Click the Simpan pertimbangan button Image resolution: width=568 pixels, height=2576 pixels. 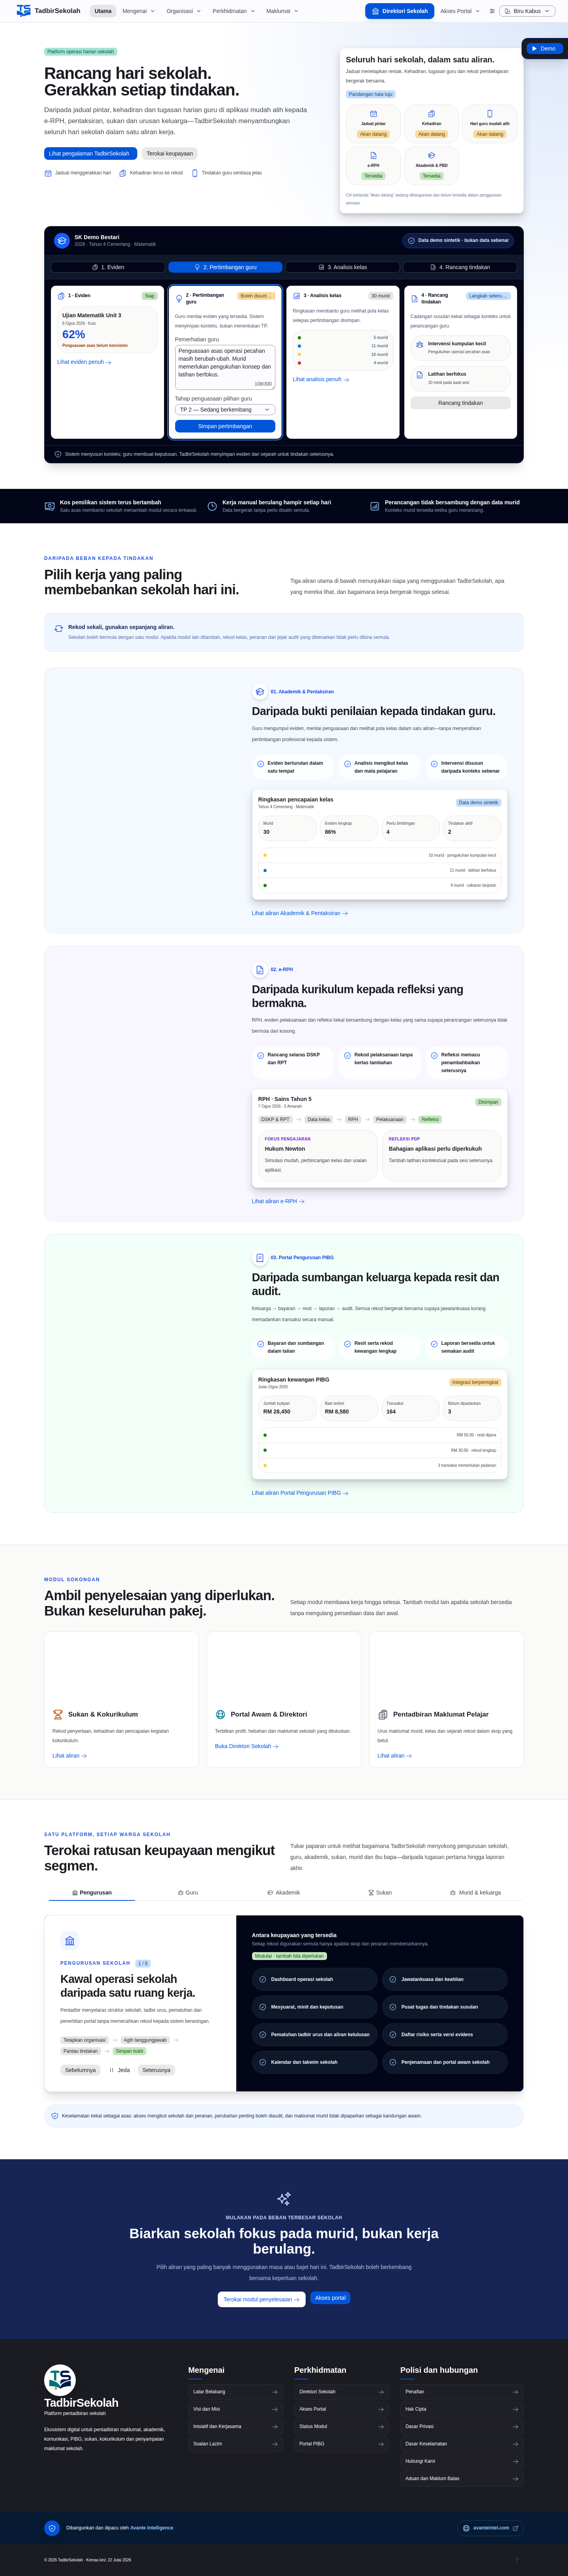click(x=225, y=426)
